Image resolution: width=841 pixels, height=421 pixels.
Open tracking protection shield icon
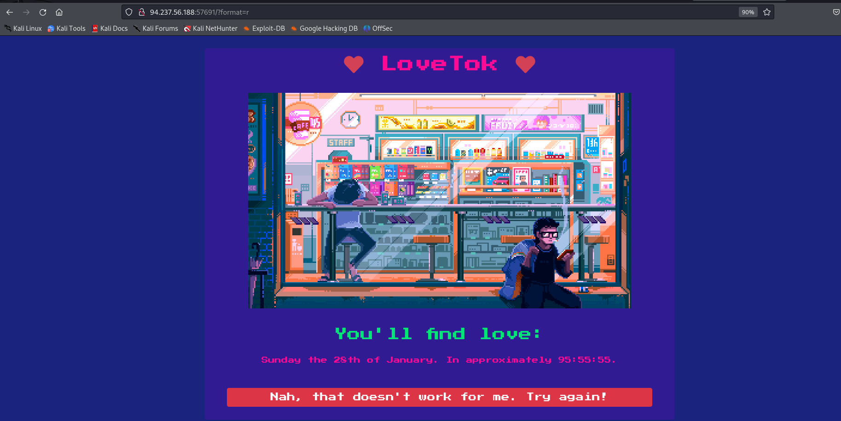tap(129, 12)
